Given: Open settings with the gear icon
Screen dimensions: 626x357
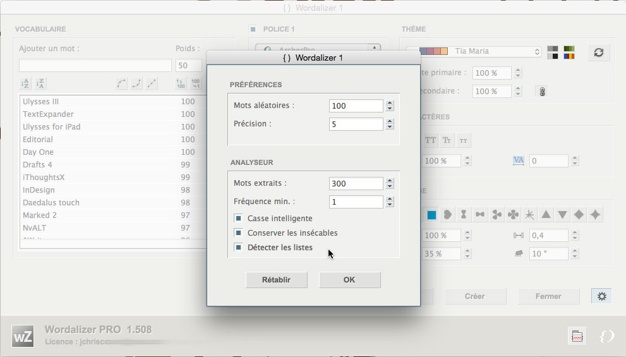Looking at the screenshot, I should [x=601, y=296].
